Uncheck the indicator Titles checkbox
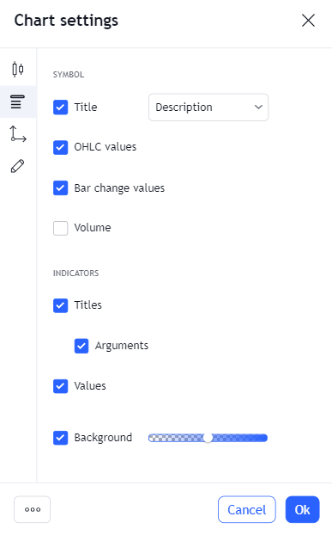The width and height of the screenshot is (332, 535). (x=61, y=305)
